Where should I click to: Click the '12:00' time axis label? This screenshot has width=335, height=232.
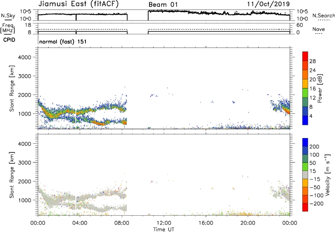tap(164, 223)
